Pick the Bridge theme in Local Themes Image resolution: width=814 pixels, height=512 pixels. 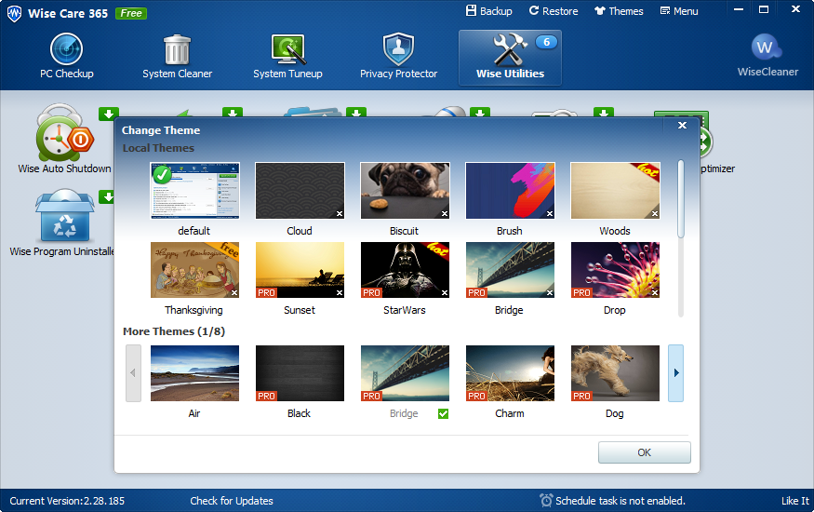(x=510, y=270)
